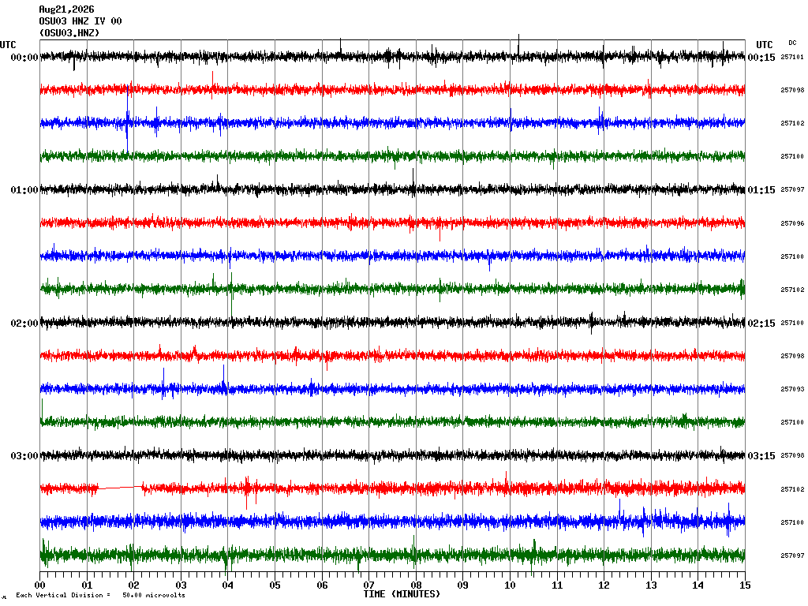
Task: Select the 00:15 end time label
Action: coord(761,57)
